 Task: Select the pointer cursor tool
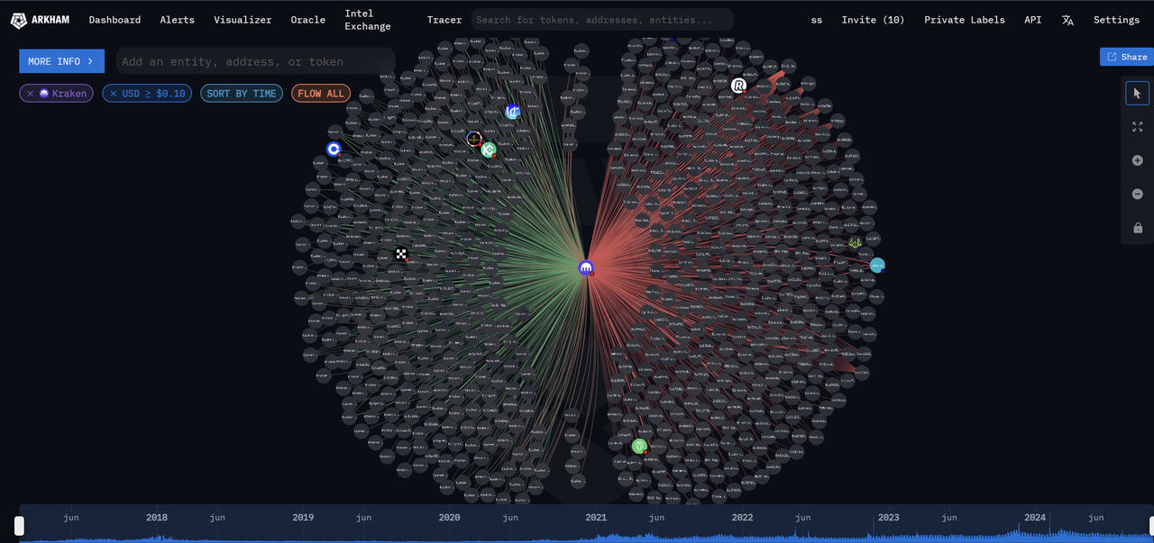click(x=1137, y=93)
